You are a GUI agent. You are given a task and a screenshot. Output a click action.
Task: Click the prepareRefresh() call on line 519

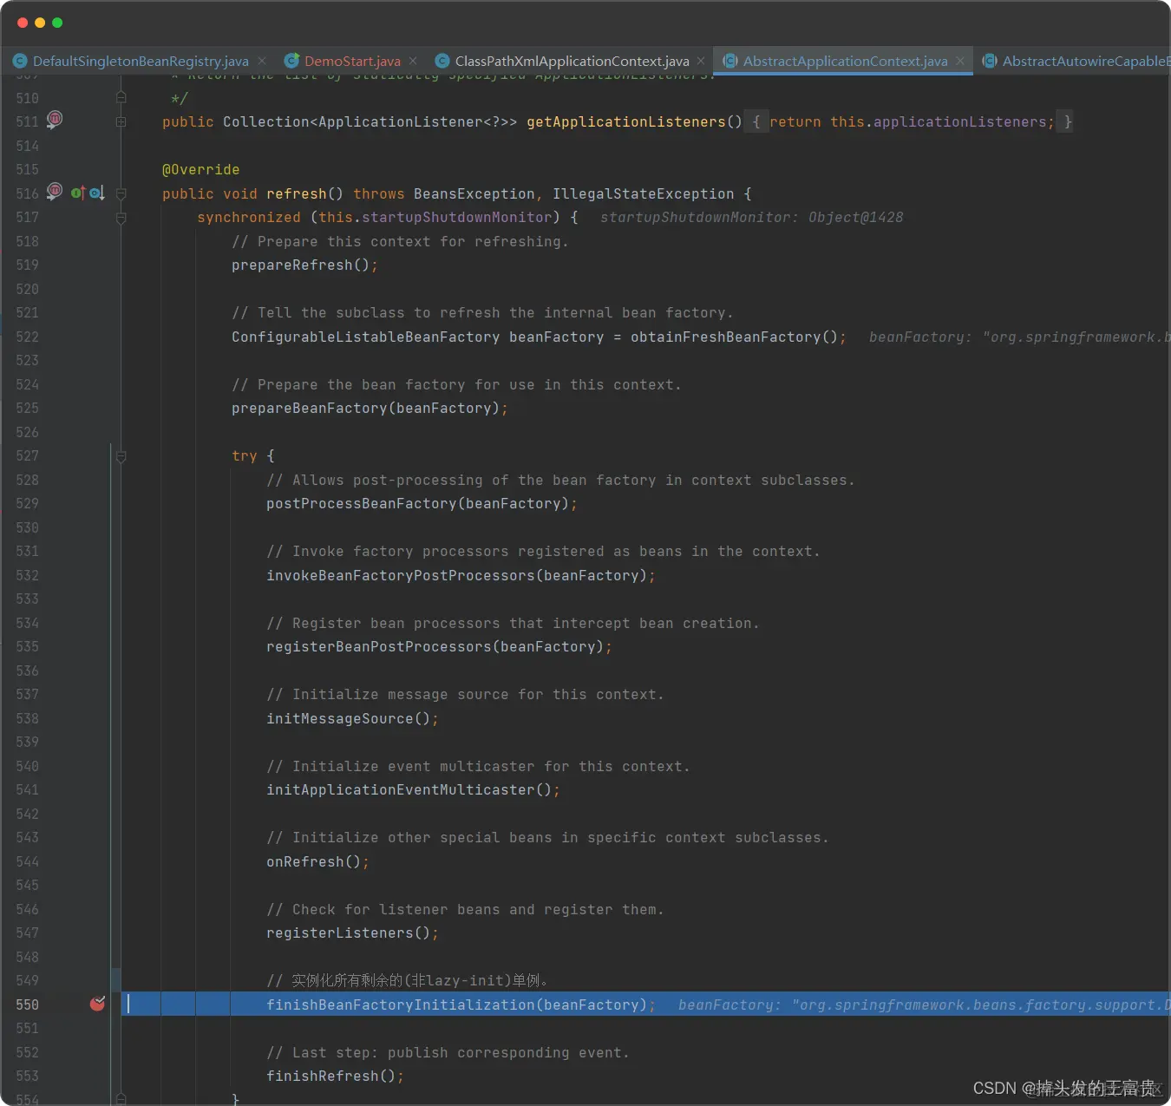tap(300, 265)
